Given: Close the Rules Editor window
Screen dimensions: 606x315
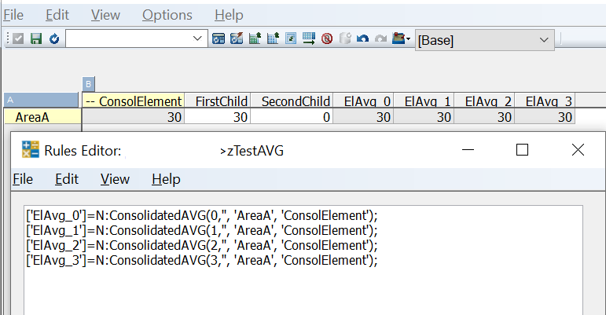Looking at the screenshot, I should click(x=578, y=150).
